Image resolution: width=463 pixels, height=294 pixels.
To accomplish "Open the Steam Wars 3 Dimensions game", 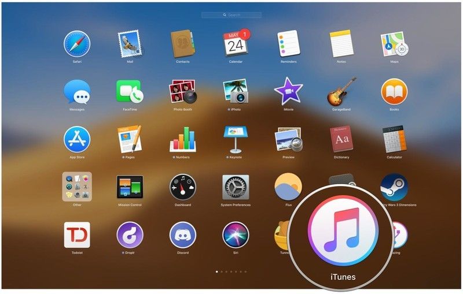I will point(394,187).
